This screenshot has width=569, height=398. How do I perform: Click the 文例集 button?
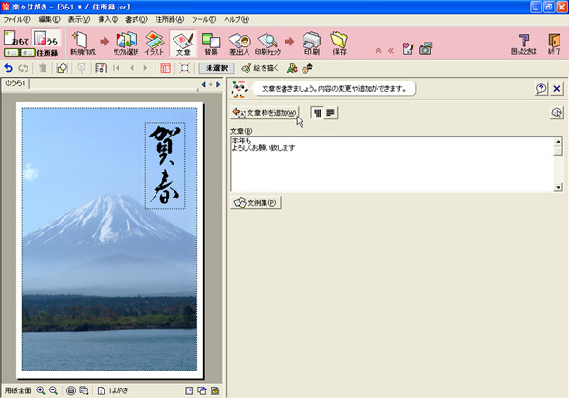[x=255, y=202]
